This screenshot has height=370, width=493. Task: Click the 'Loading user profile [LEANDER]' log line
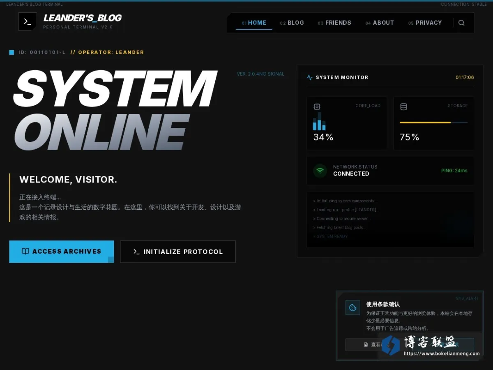[x=346, y=210]
